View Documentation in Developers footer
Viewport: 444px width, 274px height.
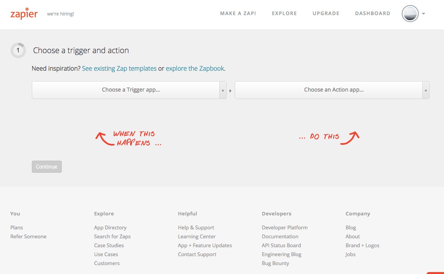click(280, 236)
